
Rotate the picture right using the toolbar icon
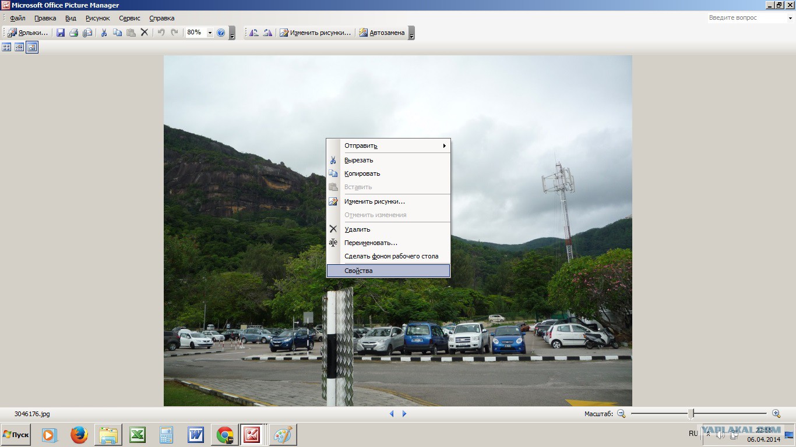267,33
